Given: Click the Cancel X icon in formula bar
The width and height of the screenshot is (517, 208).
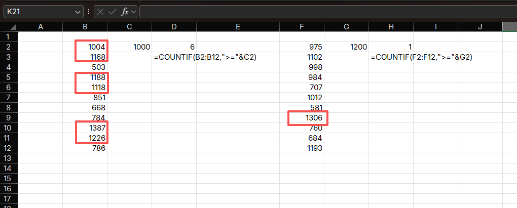Looking at the screenshot, I should 100,12.
